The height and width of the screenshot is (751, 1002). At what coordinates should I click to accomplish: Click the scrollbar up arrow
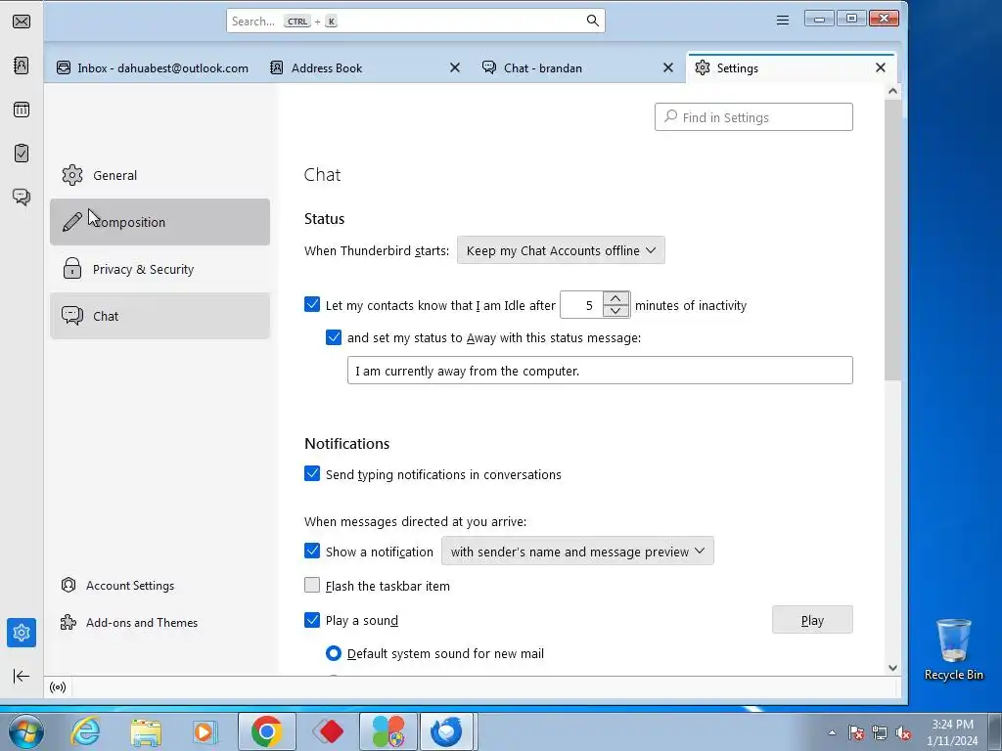892,91
